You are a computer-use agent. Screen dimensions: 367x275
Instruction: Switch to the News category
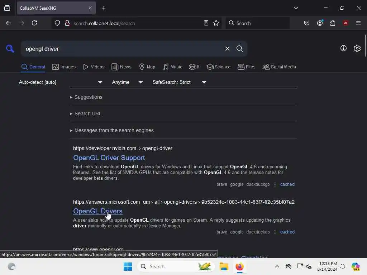coord(121,67)
